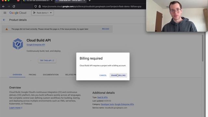
Task: Open Google Enterprise APIs category link
Action: [124, 104]
